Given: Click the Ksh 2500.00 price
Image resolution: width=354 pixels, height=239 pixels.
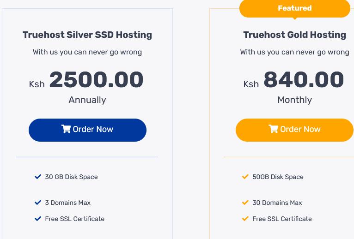Looking at the screenshot, I should pyautogui.click(x=86, y=80).
